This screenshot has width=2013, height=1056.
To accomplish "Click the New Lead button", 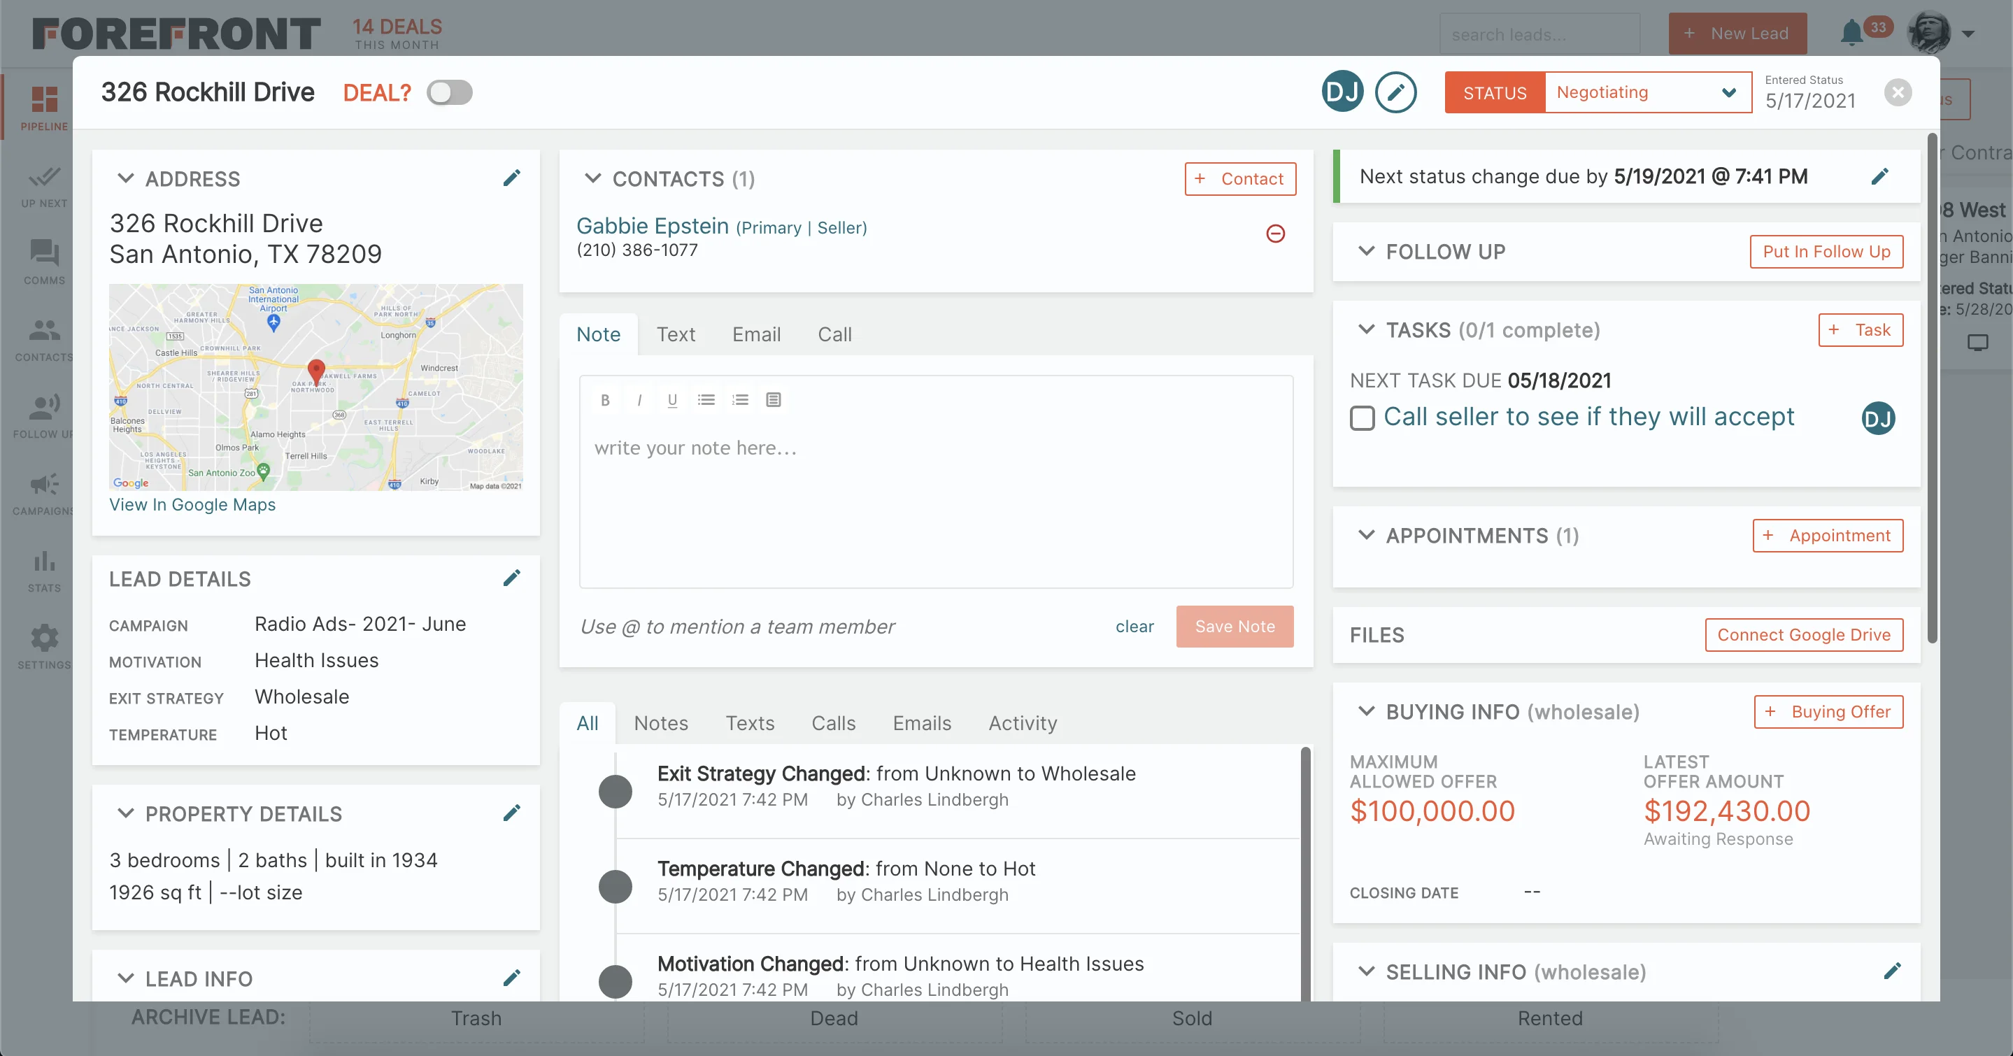I will 1737,33.
